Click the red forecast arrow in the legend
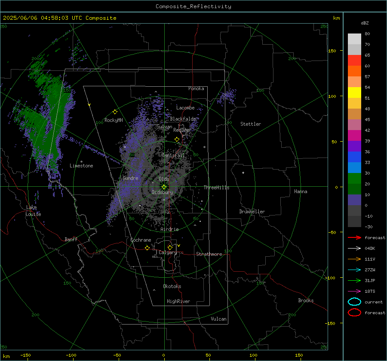This screenshot has height=361, width=387. [354, 237]
